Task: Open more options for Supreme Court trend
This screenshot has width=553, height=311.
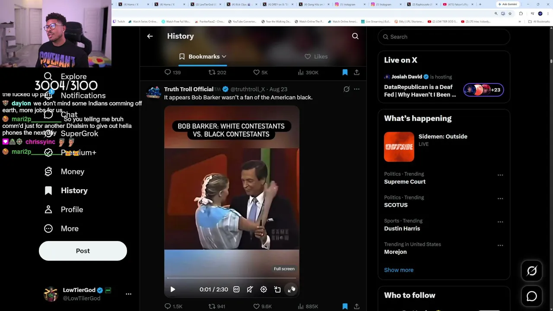Action: (500, 175)
